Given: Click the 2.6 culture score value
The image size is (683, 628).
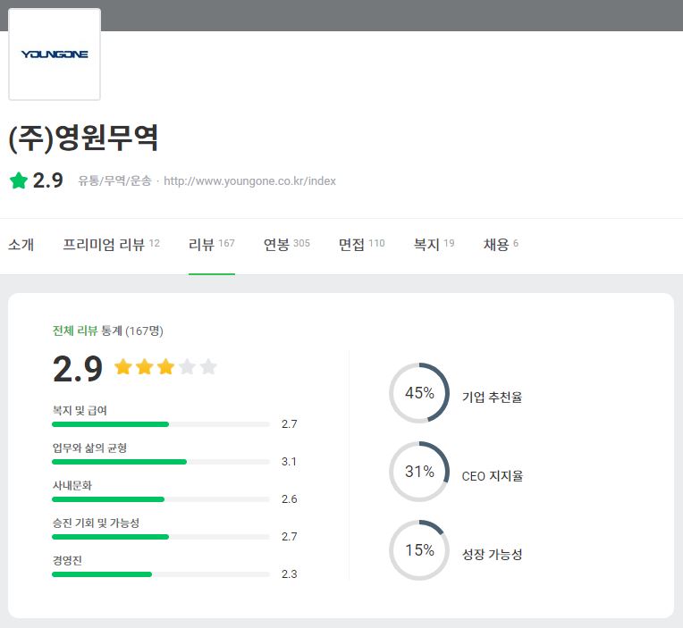Looking at the screenshot, I should [290, 498].
